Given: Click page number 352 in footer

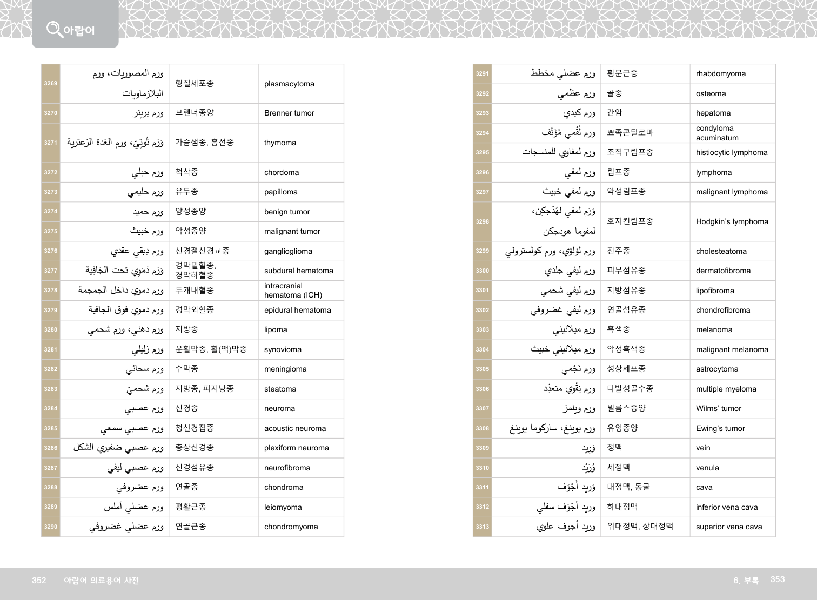Looking at the screenshot, I should click(39, 581).
